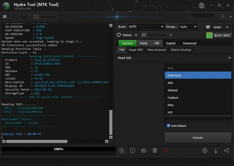Click the log vertical scrollbar thumb
The height and width of the screenshot is (166, 234).
pyautogui.click(x=111, y=122)
